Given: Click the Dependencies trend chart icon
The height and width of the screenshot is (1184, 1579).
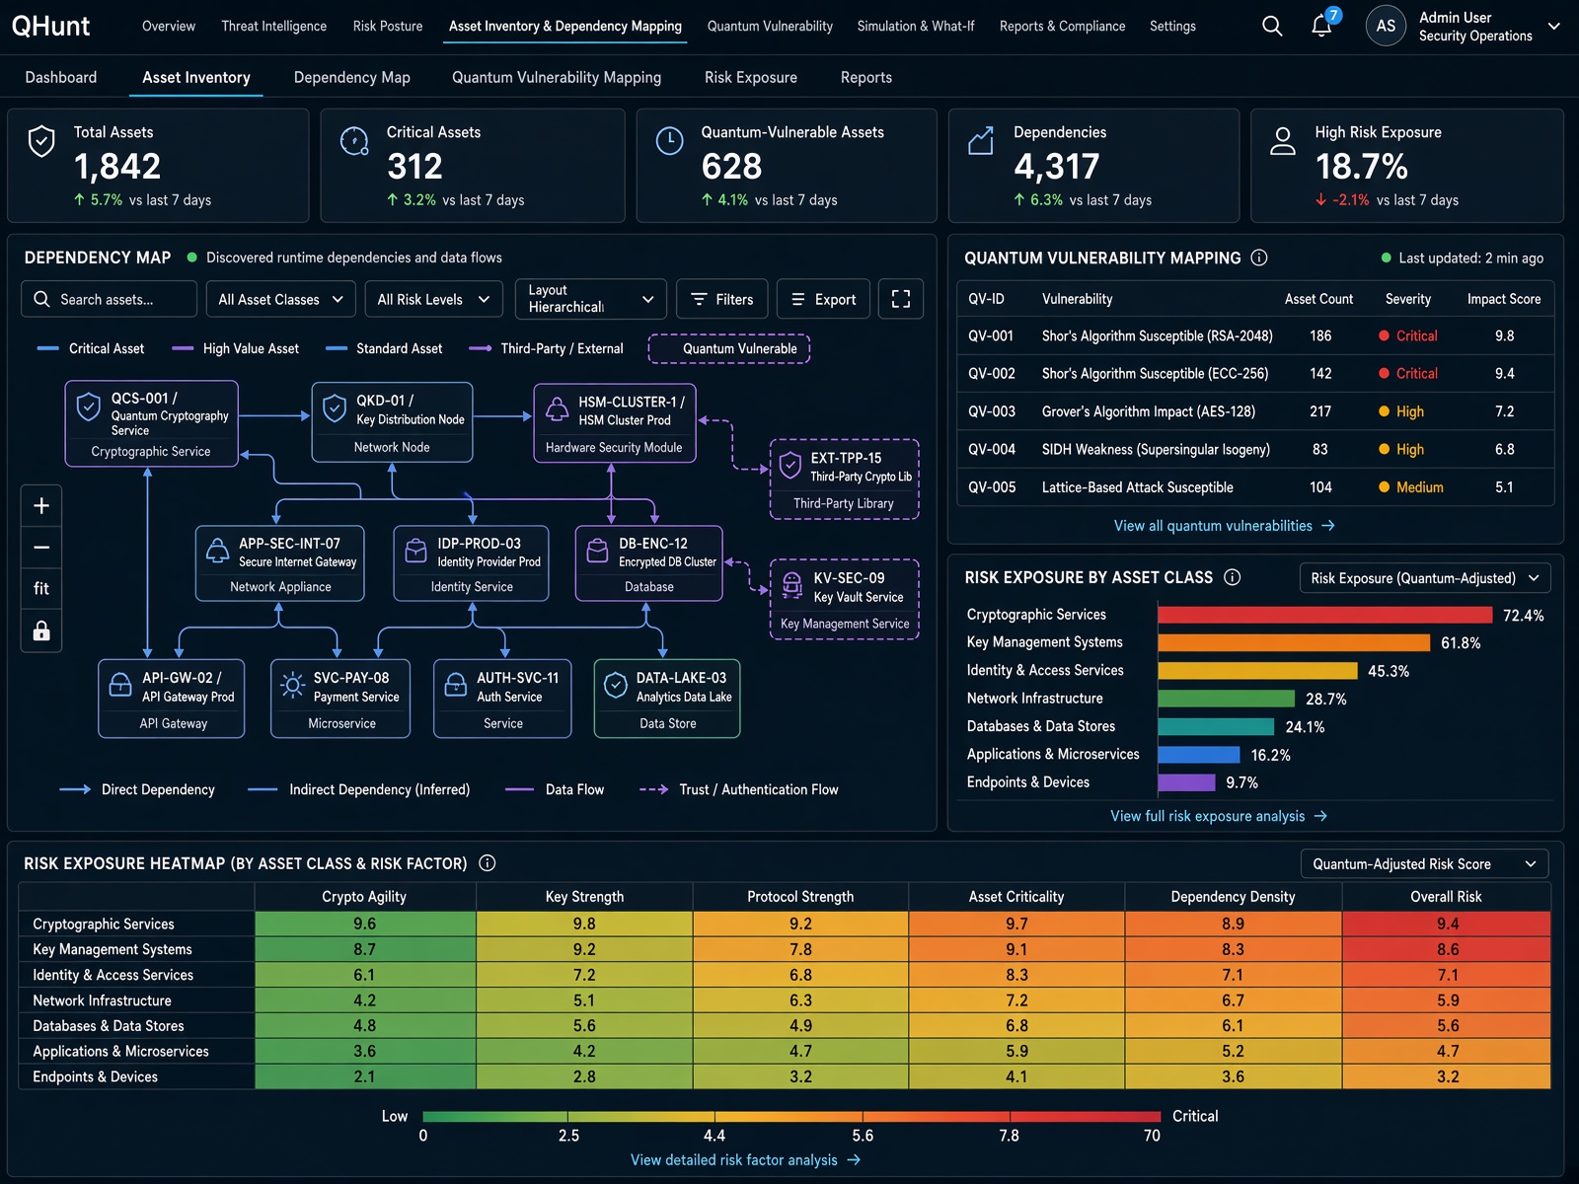Looking at the screenshot, I should tap(981, 141).
